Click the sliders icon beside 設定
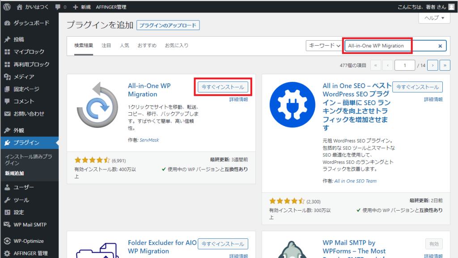This screenshot has height=258, width=458. (7, 212)
